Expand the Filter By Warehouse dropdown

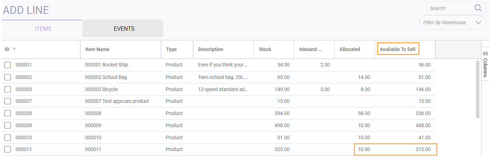pos(478,22)
